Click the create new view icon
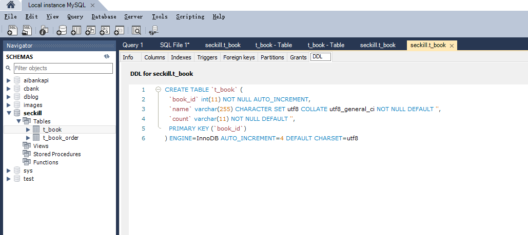 [91, 30]
